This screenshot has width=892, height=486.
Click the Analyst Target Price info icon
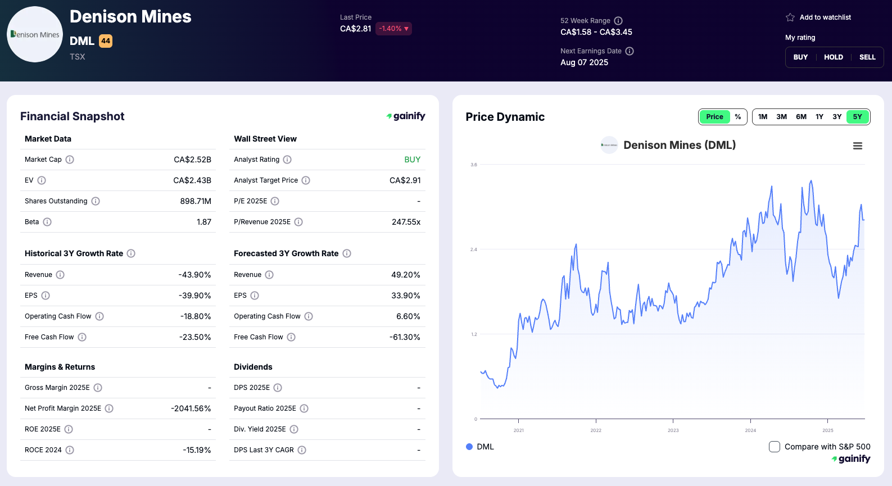click(306, 180)
